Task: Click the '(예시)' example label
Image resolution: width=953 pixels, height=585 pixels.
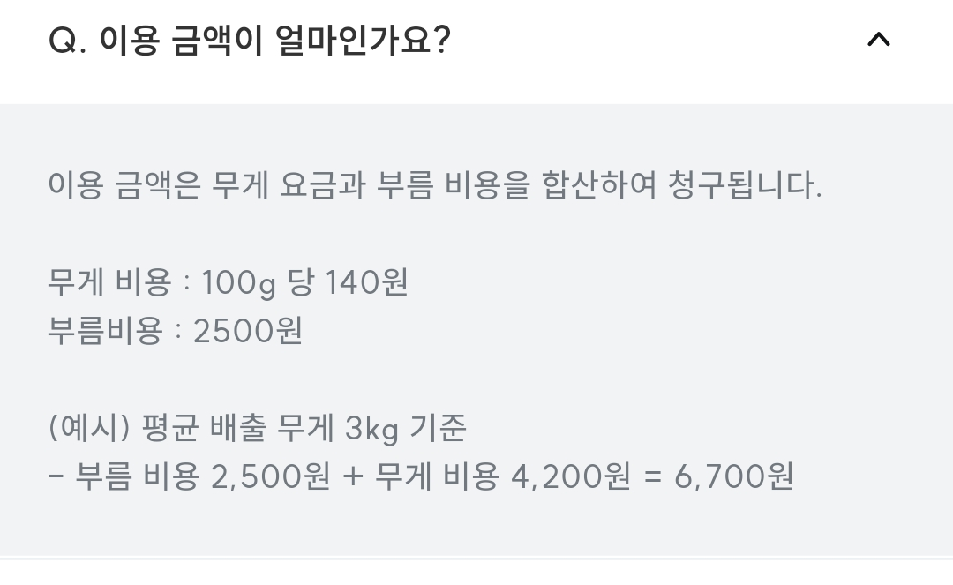Action: tap(88, 429)
